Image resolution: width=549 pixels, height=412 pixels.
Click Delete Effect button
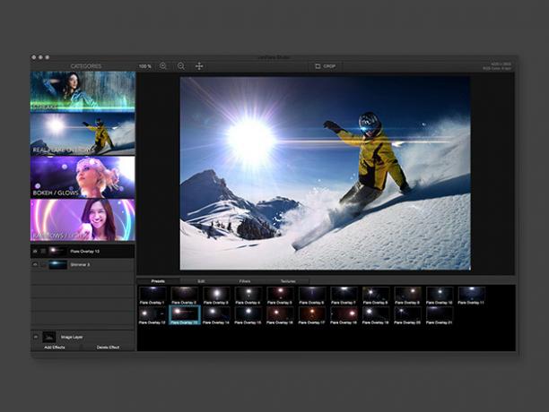[x=108, y=348]
